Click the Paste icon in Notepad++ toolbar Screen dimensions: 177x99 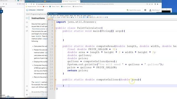click(65, 17)
